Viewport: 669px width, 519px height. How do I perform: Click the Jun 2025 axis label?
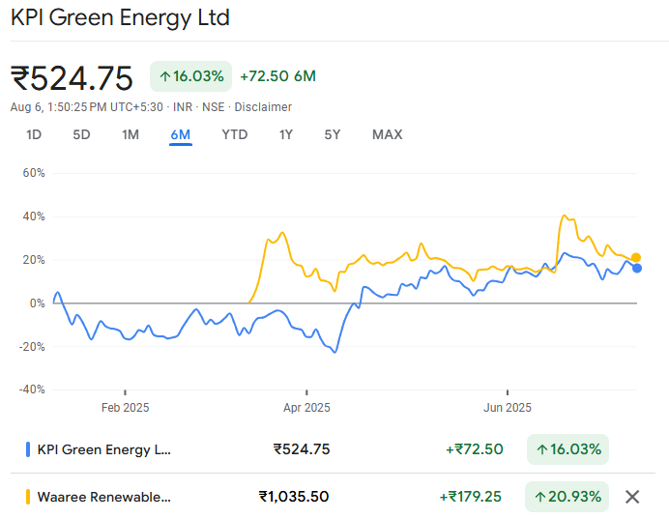(x=508, y=408)
